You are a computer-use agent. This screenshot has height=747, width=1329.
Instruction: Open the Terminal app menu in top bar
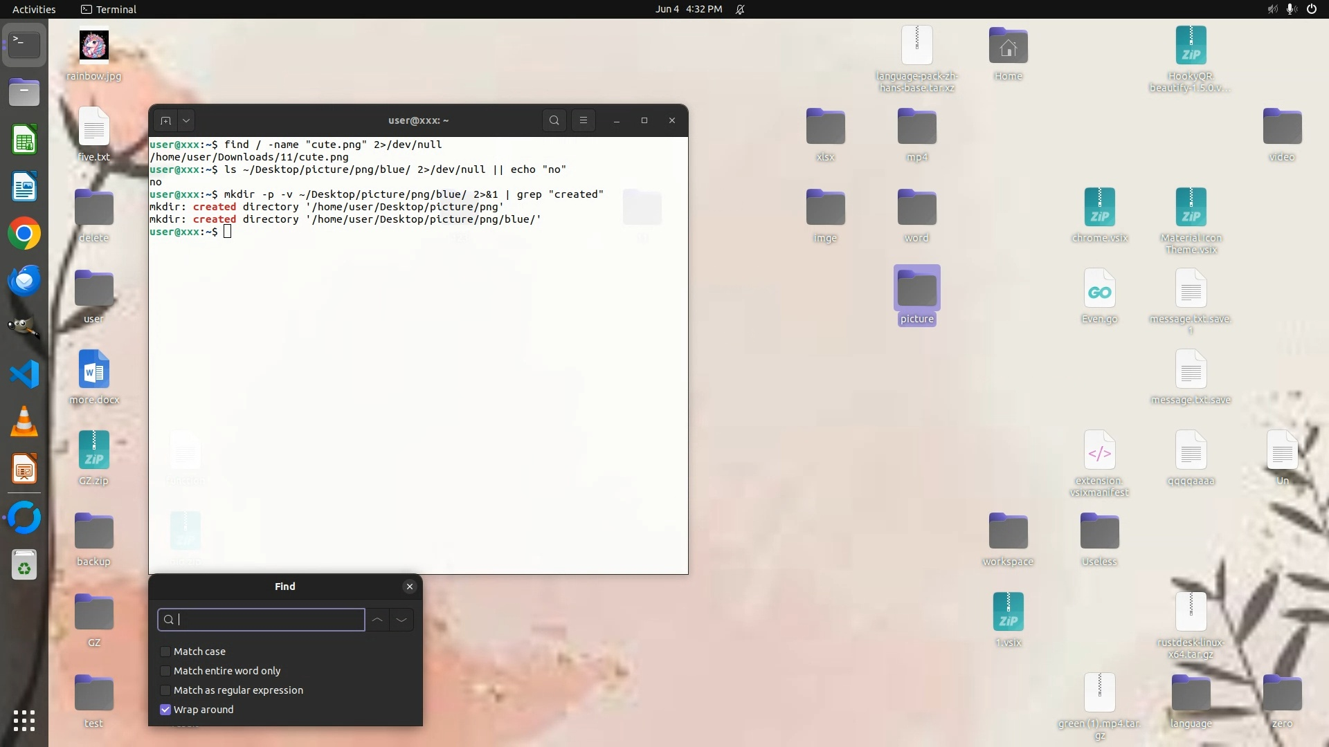click(109, 9)
